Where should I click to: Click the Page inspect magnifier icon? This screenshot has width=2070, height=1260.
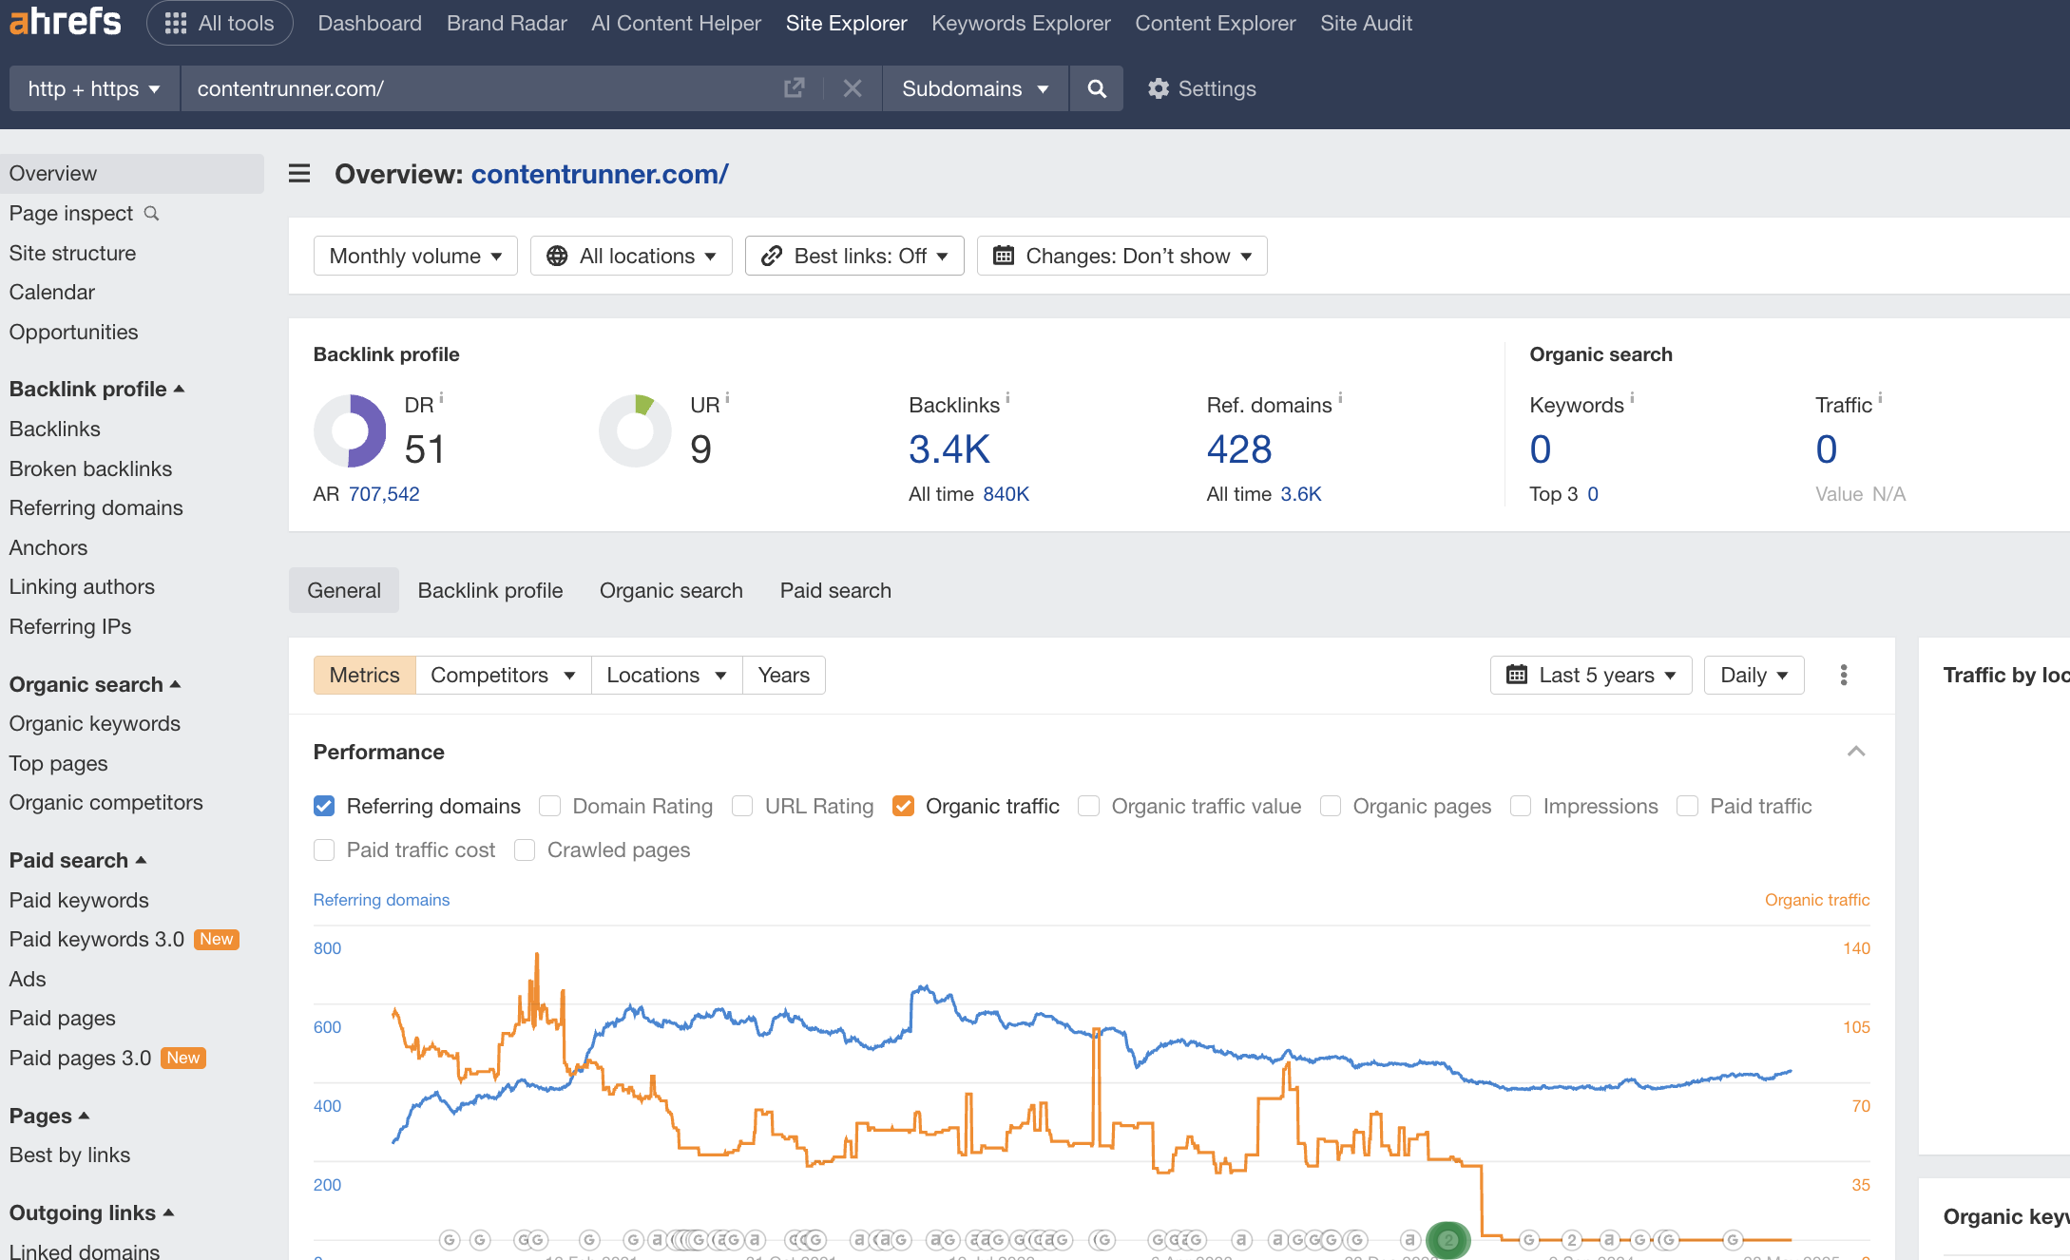[151, 213]
